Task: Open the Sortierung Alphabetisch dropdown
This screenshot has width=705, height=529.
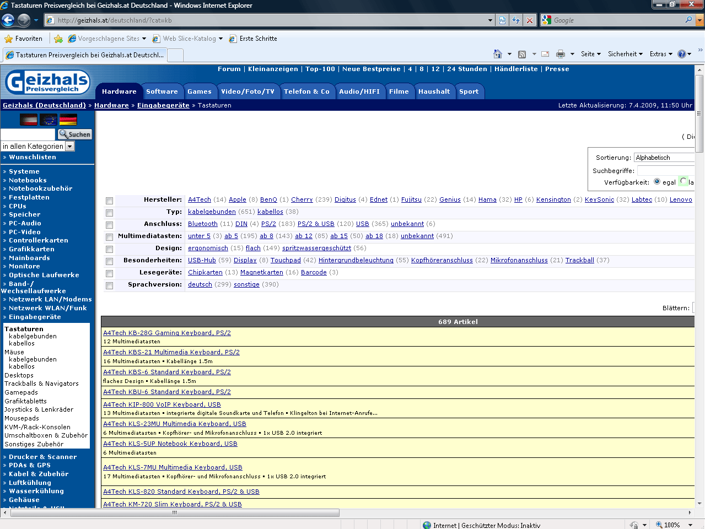Action: (x=664, y=158)
